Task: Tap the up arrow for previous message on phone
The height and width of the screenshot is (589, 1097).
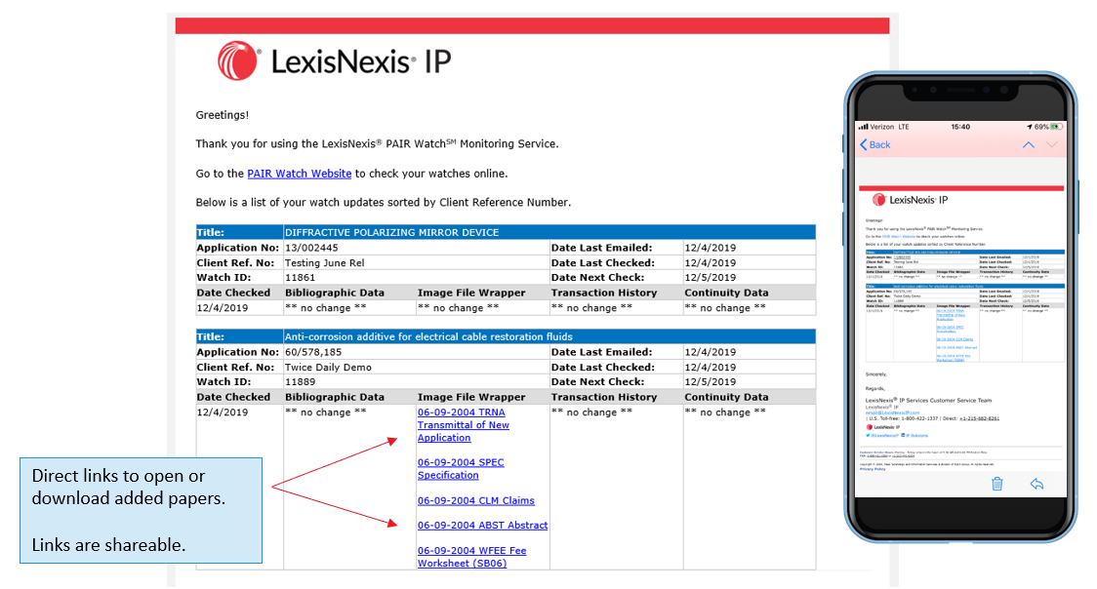Action: 1029,144
